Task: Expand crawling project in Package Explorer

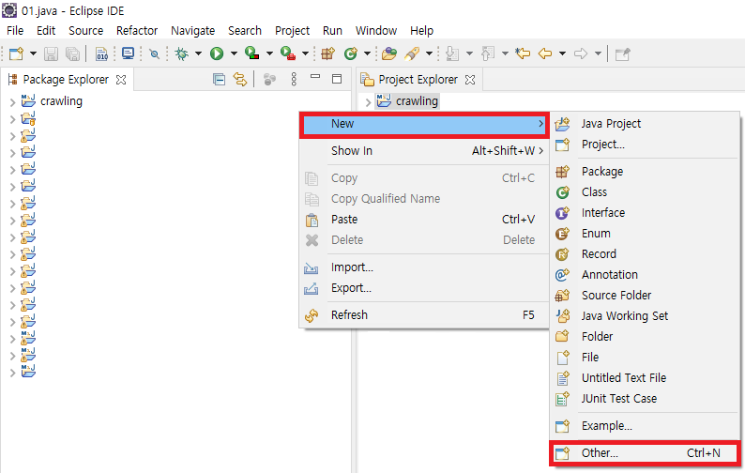Action: coord(12,101)
